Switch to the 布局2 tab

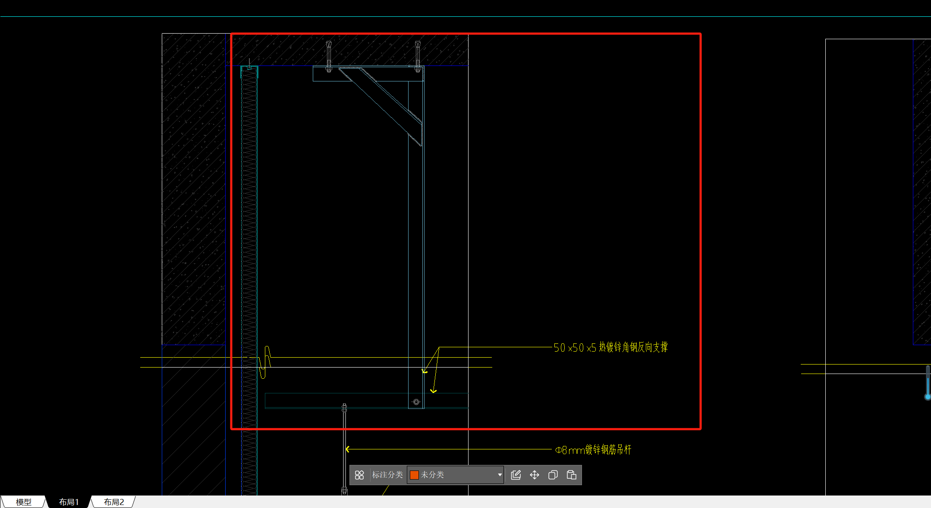114,502
